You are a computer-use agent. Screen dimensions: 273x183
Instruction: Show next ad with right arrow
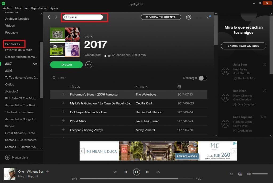click(x=234, y=151)
